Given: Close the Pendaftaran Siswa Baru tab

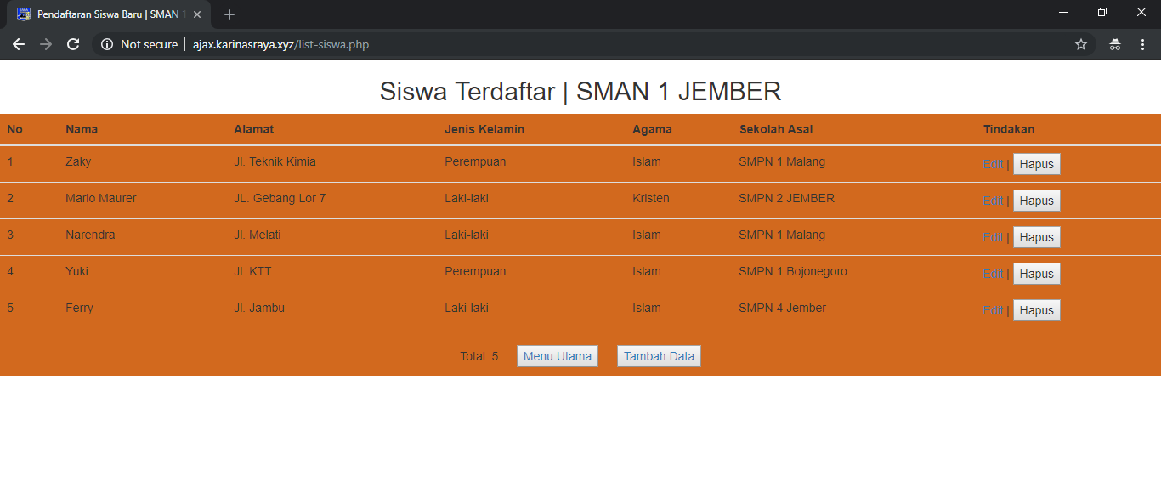Looking at the screenshot, I should pos(197,14).
